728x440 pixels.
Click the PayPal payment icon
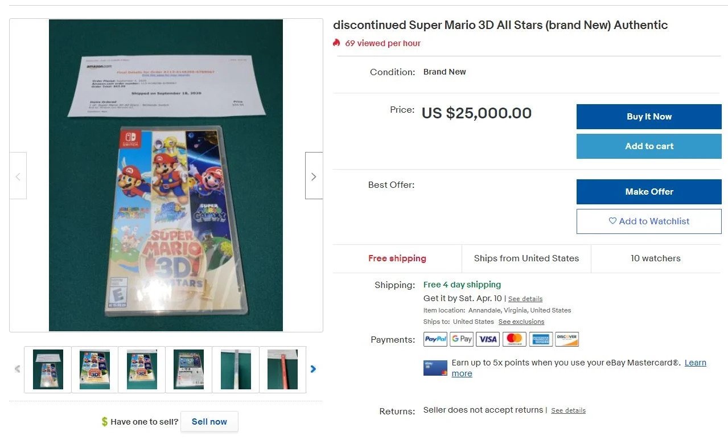pyautogui.click(x=435, y=339)
